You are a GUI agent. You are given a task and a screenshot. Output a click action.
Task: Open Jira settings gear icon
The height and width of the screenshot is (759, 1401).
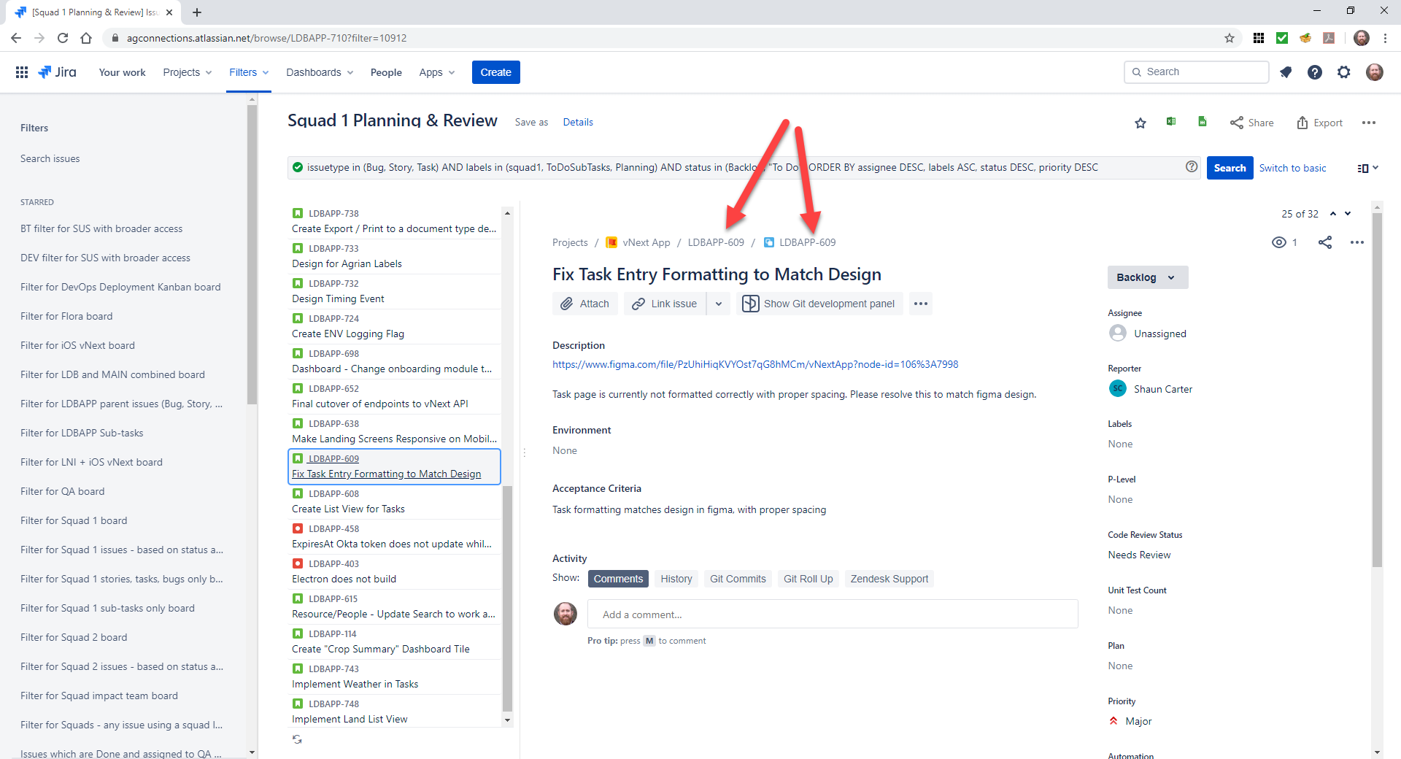tap(1344, 72)
